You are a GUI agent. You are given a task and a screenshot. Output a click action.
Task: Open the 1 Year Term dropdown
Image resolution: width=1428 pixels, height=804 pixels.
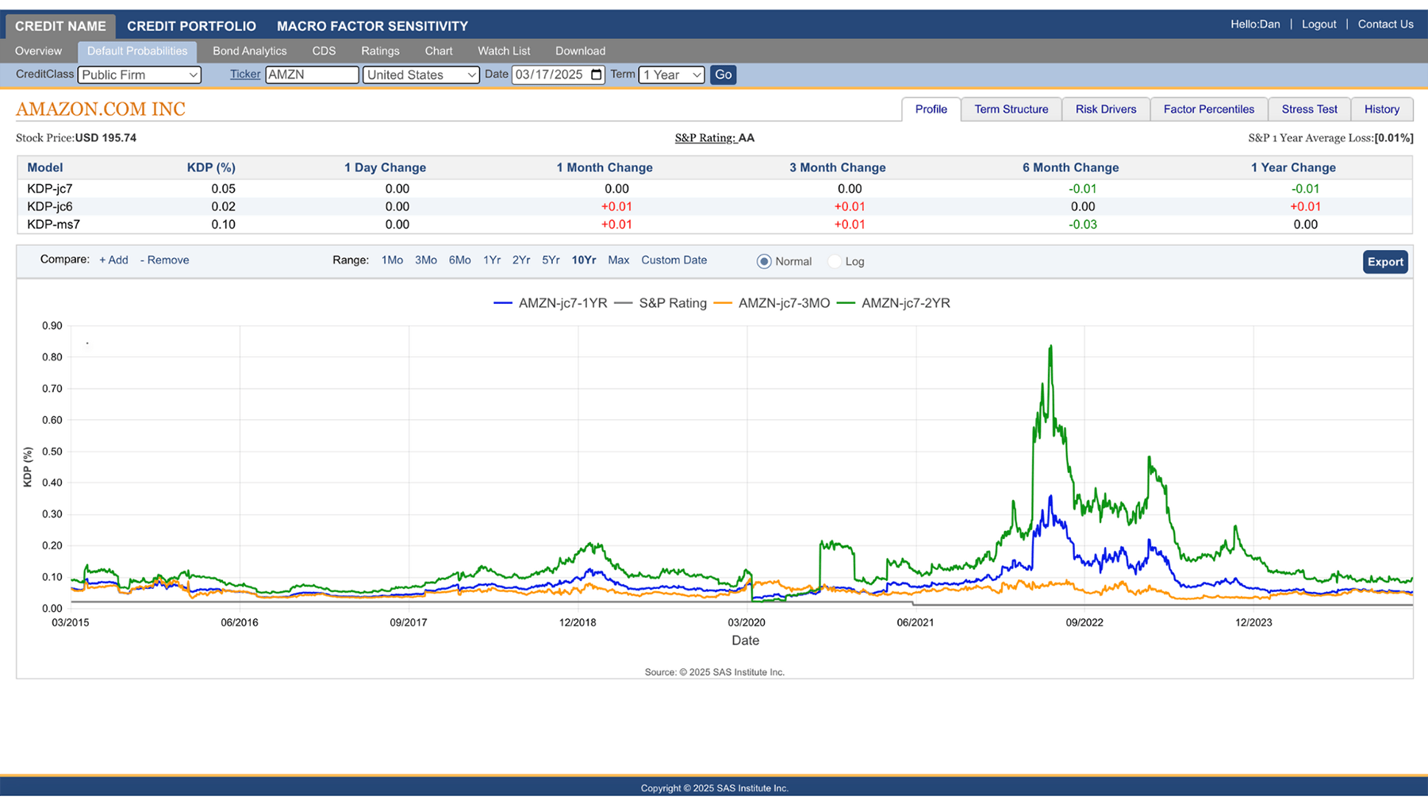[x=671, y=75]
